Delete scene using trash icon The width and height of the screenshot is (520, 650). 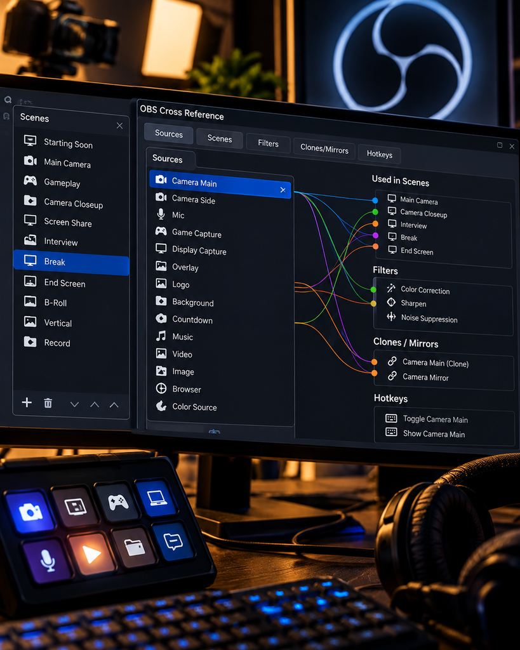[48, 403]
